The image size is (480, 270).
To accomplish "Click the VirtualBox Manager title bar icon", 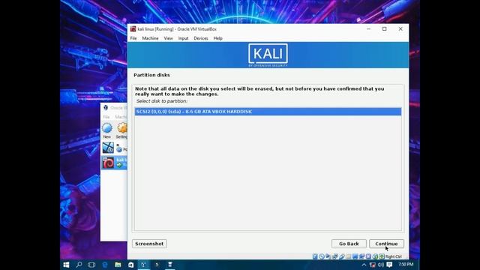I will (x=106, y=108).
